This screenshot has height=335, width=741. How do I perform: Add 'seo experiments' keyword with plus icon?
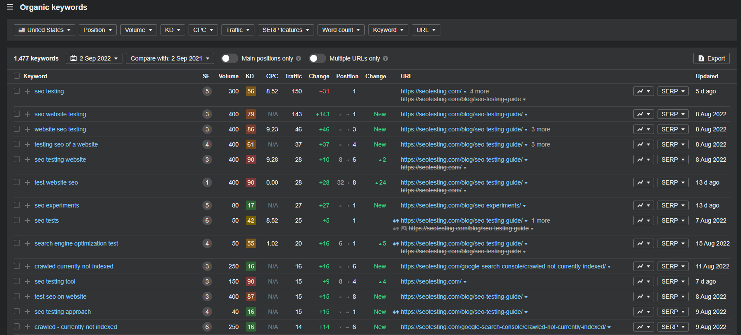pyautogui.click(x=27, y=205)
